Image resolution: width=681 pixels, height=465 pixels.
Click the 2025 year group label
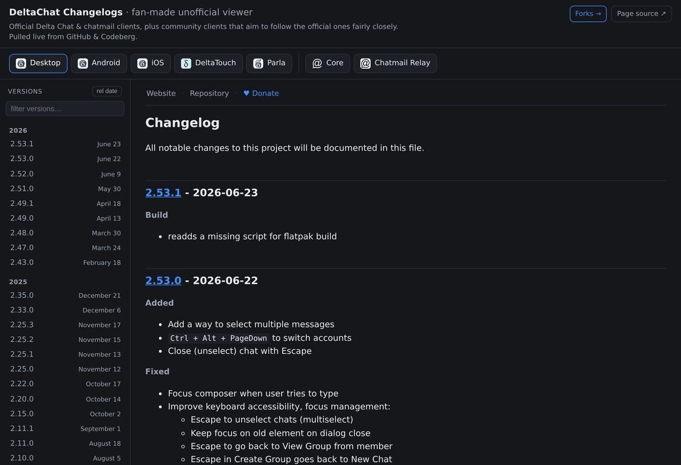click(18, 282)
